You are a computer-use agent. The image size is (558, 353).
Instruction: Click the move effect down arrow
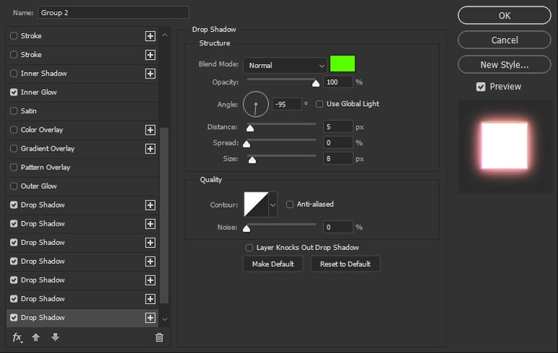56,336
